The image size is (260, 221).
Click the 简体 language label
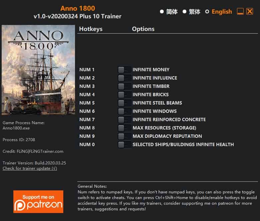[172, 12]
